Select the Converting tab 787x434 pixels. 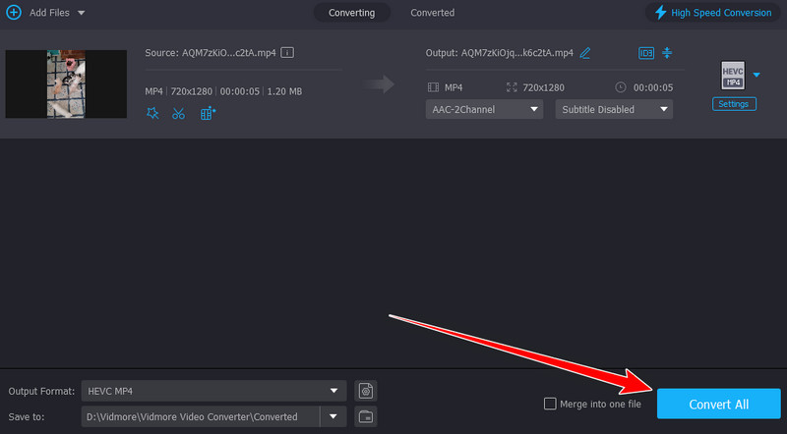(x=351, y=13)
